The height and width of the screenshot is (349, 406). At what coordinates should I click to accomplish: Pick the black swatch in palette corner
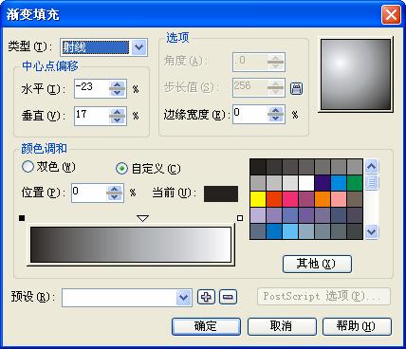[x=258, y=167]
